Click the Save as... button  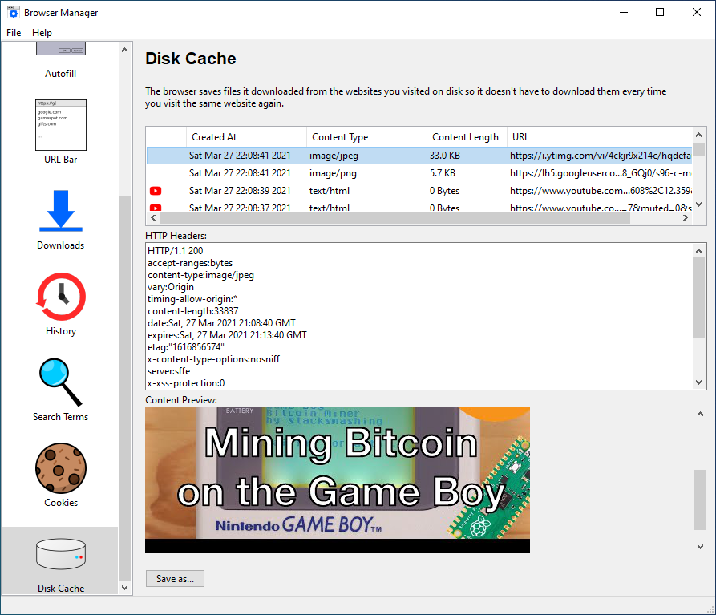[175, 578]
